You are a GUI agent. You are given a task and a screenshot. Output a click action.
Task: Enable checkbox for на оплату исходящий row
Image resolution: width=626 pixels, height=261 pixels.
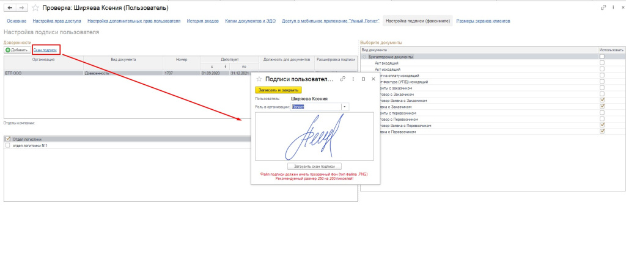click(x=602, y=75)
